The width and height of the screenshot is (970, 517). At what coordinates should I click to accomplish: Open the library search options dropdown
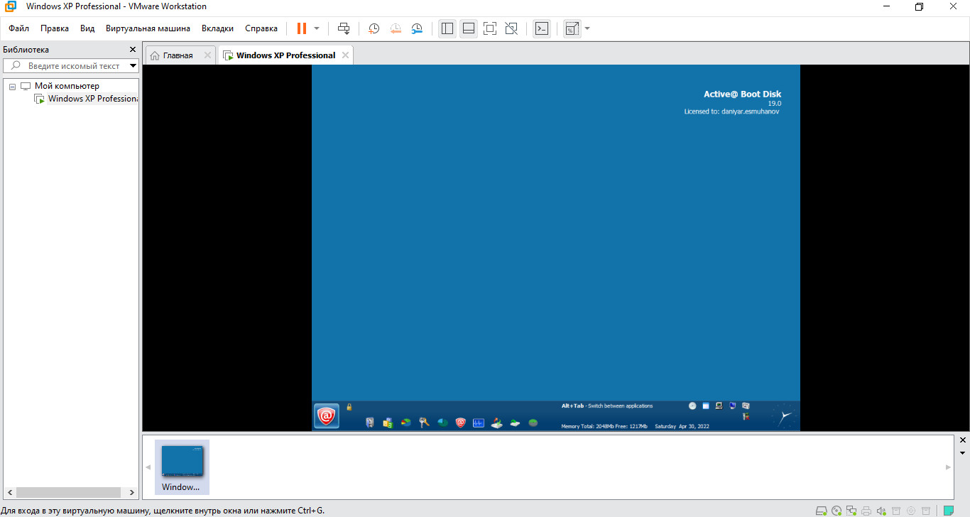pos(133,65)
